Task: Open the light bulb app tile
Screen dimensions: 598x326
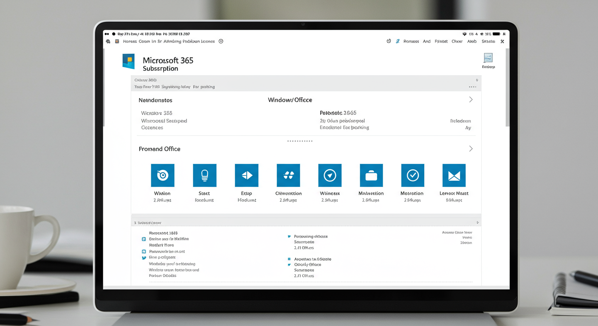Action: tap(204, 175)
